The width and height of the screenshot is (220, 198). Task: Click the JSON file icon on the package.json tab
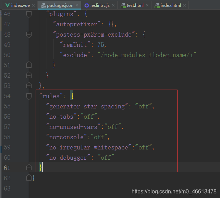(44, 5)
